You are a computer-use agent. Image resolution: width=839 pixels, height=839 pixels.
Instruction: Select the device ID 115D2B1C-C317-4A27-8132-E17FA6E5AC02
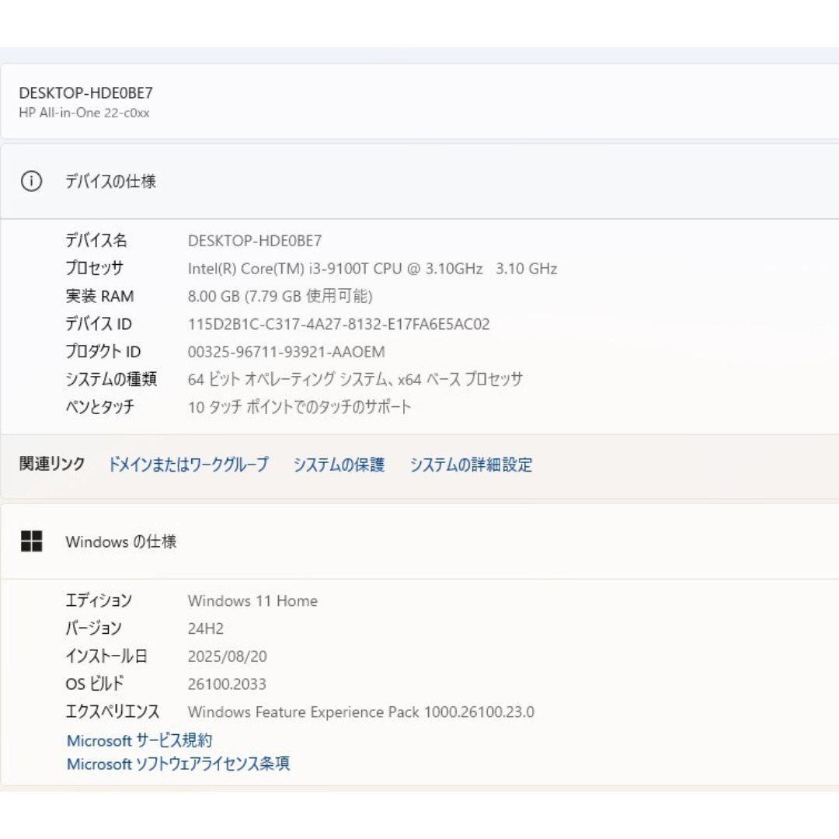pyautogui.click(x=339, y=324)
